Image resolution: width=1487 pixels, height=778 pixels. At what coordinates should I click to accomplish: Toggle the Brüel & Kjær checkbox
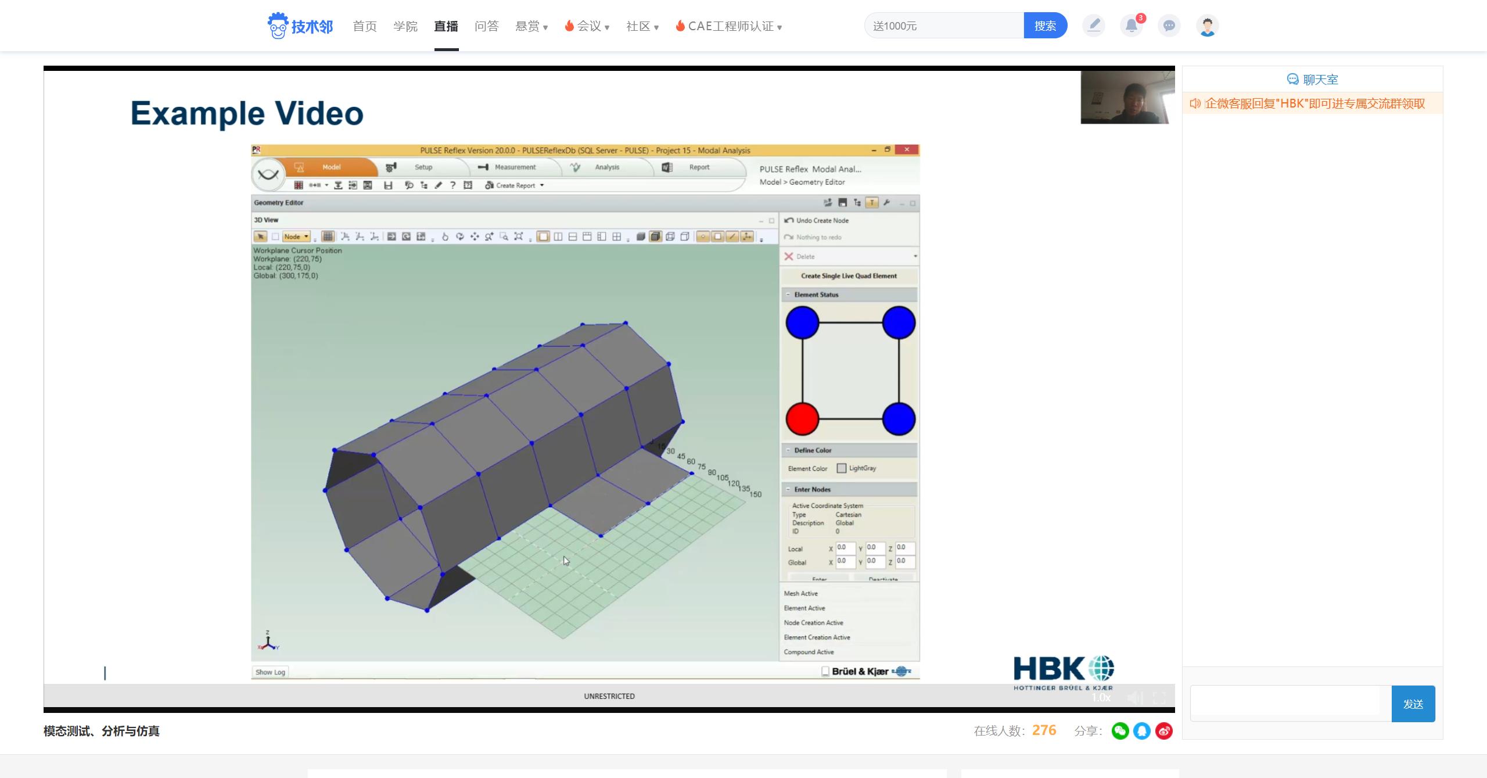825,671
